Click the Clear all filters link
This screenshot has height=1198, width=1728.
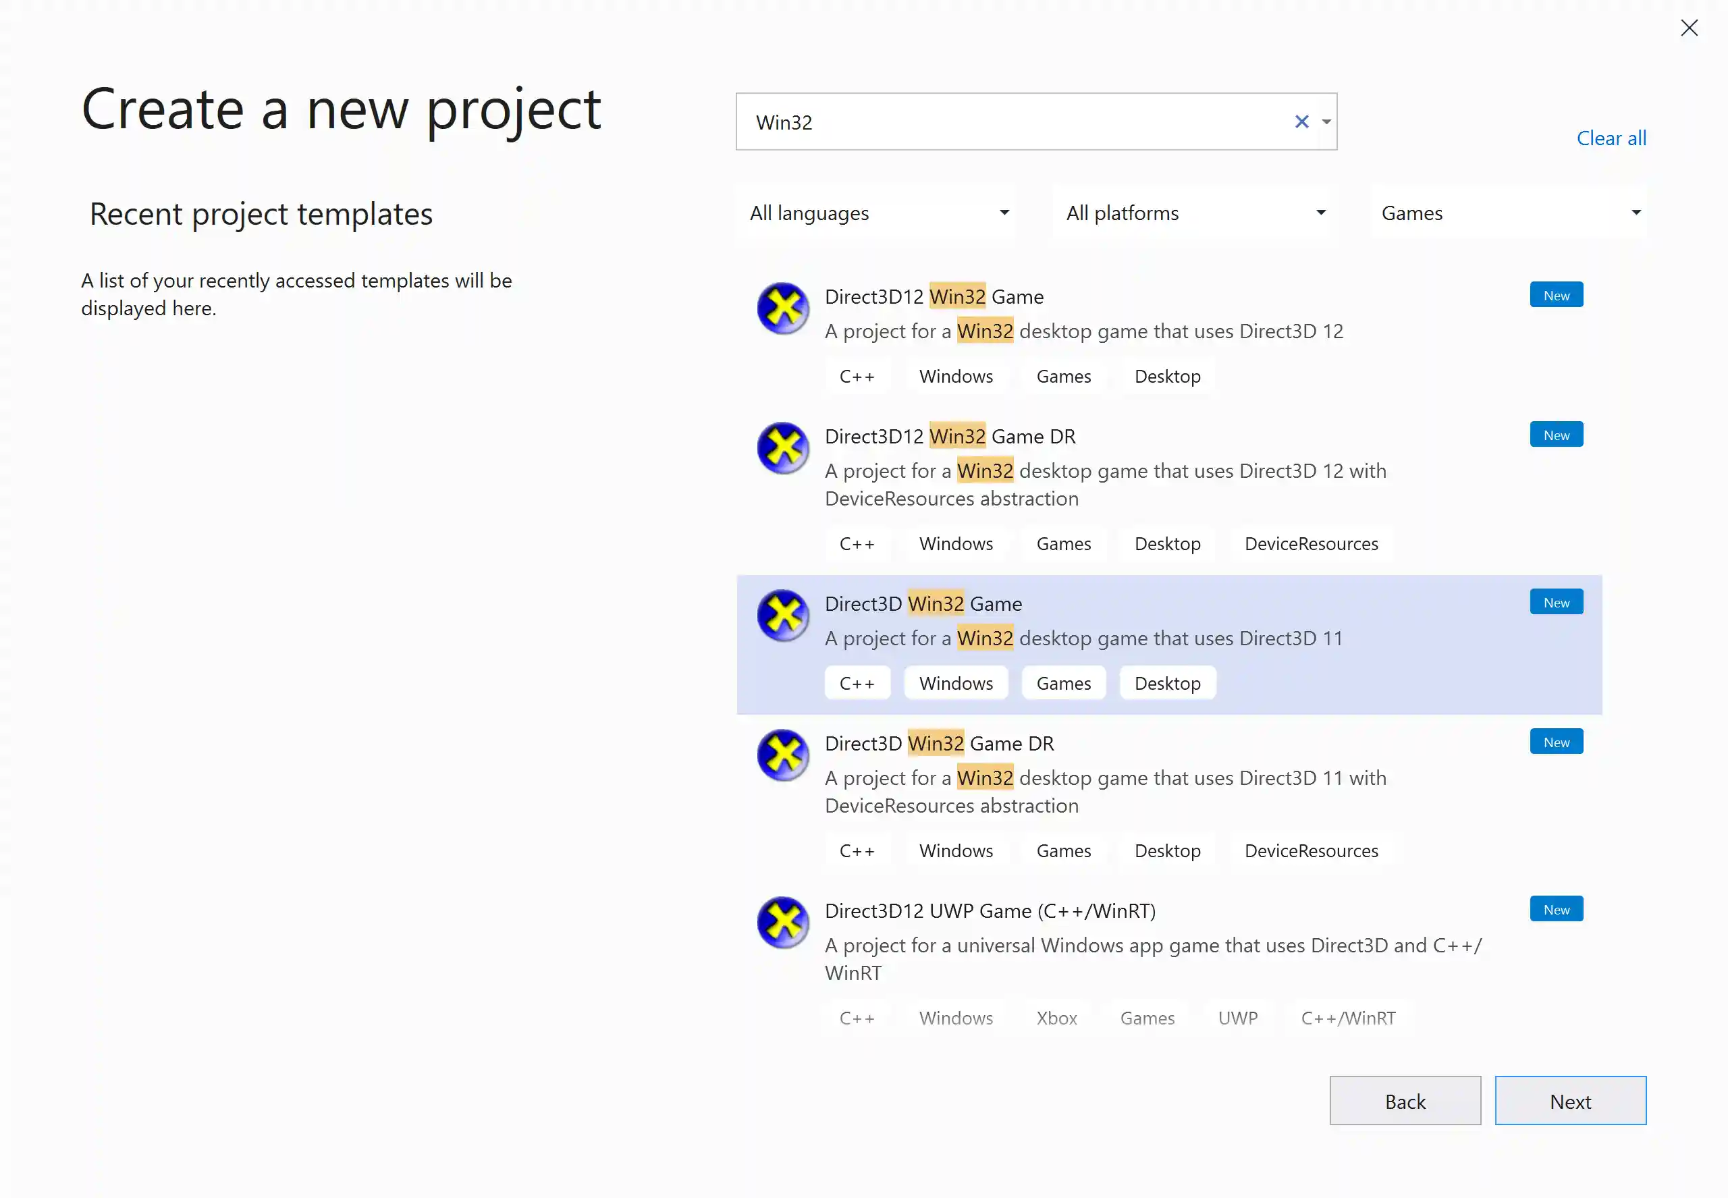coord(1611,138)
